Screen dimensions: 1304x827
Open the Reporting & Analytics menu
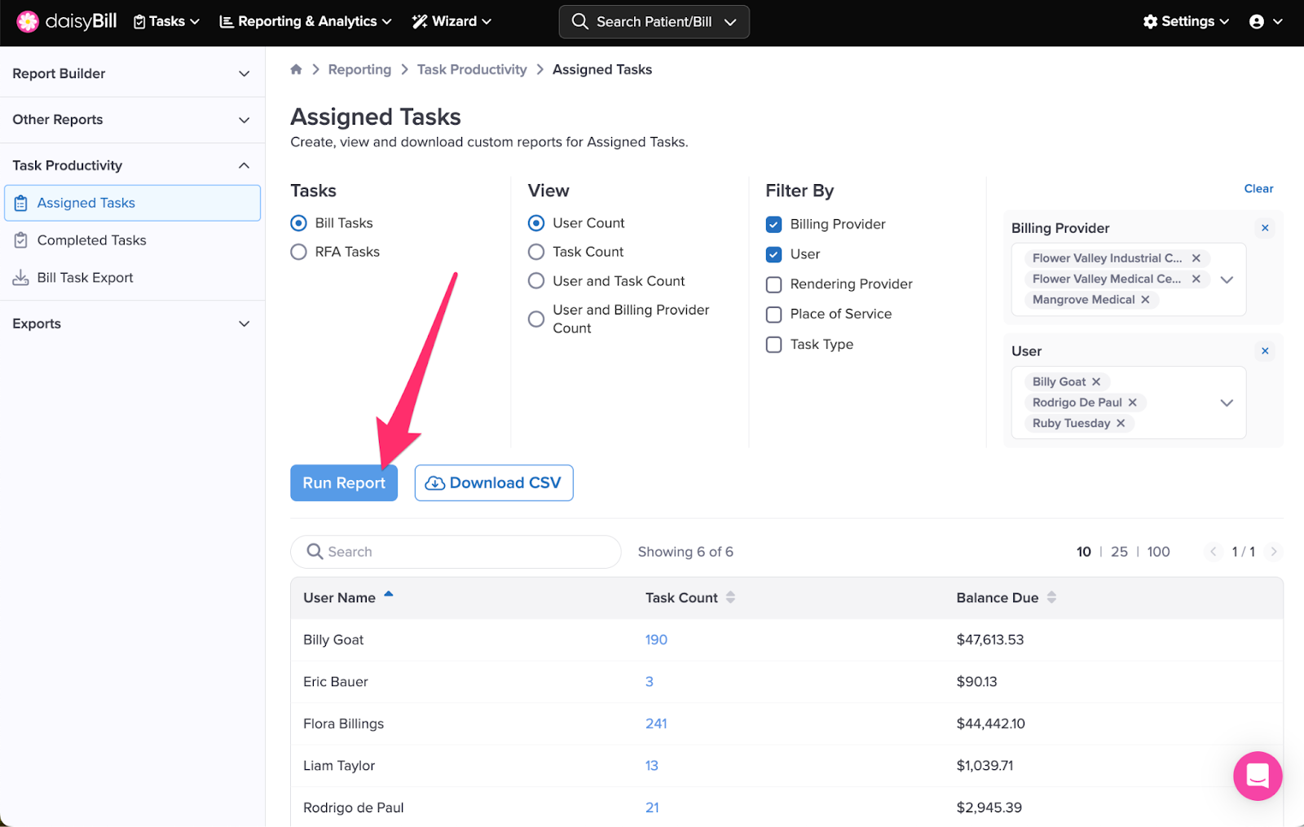[x=306, y=22]
